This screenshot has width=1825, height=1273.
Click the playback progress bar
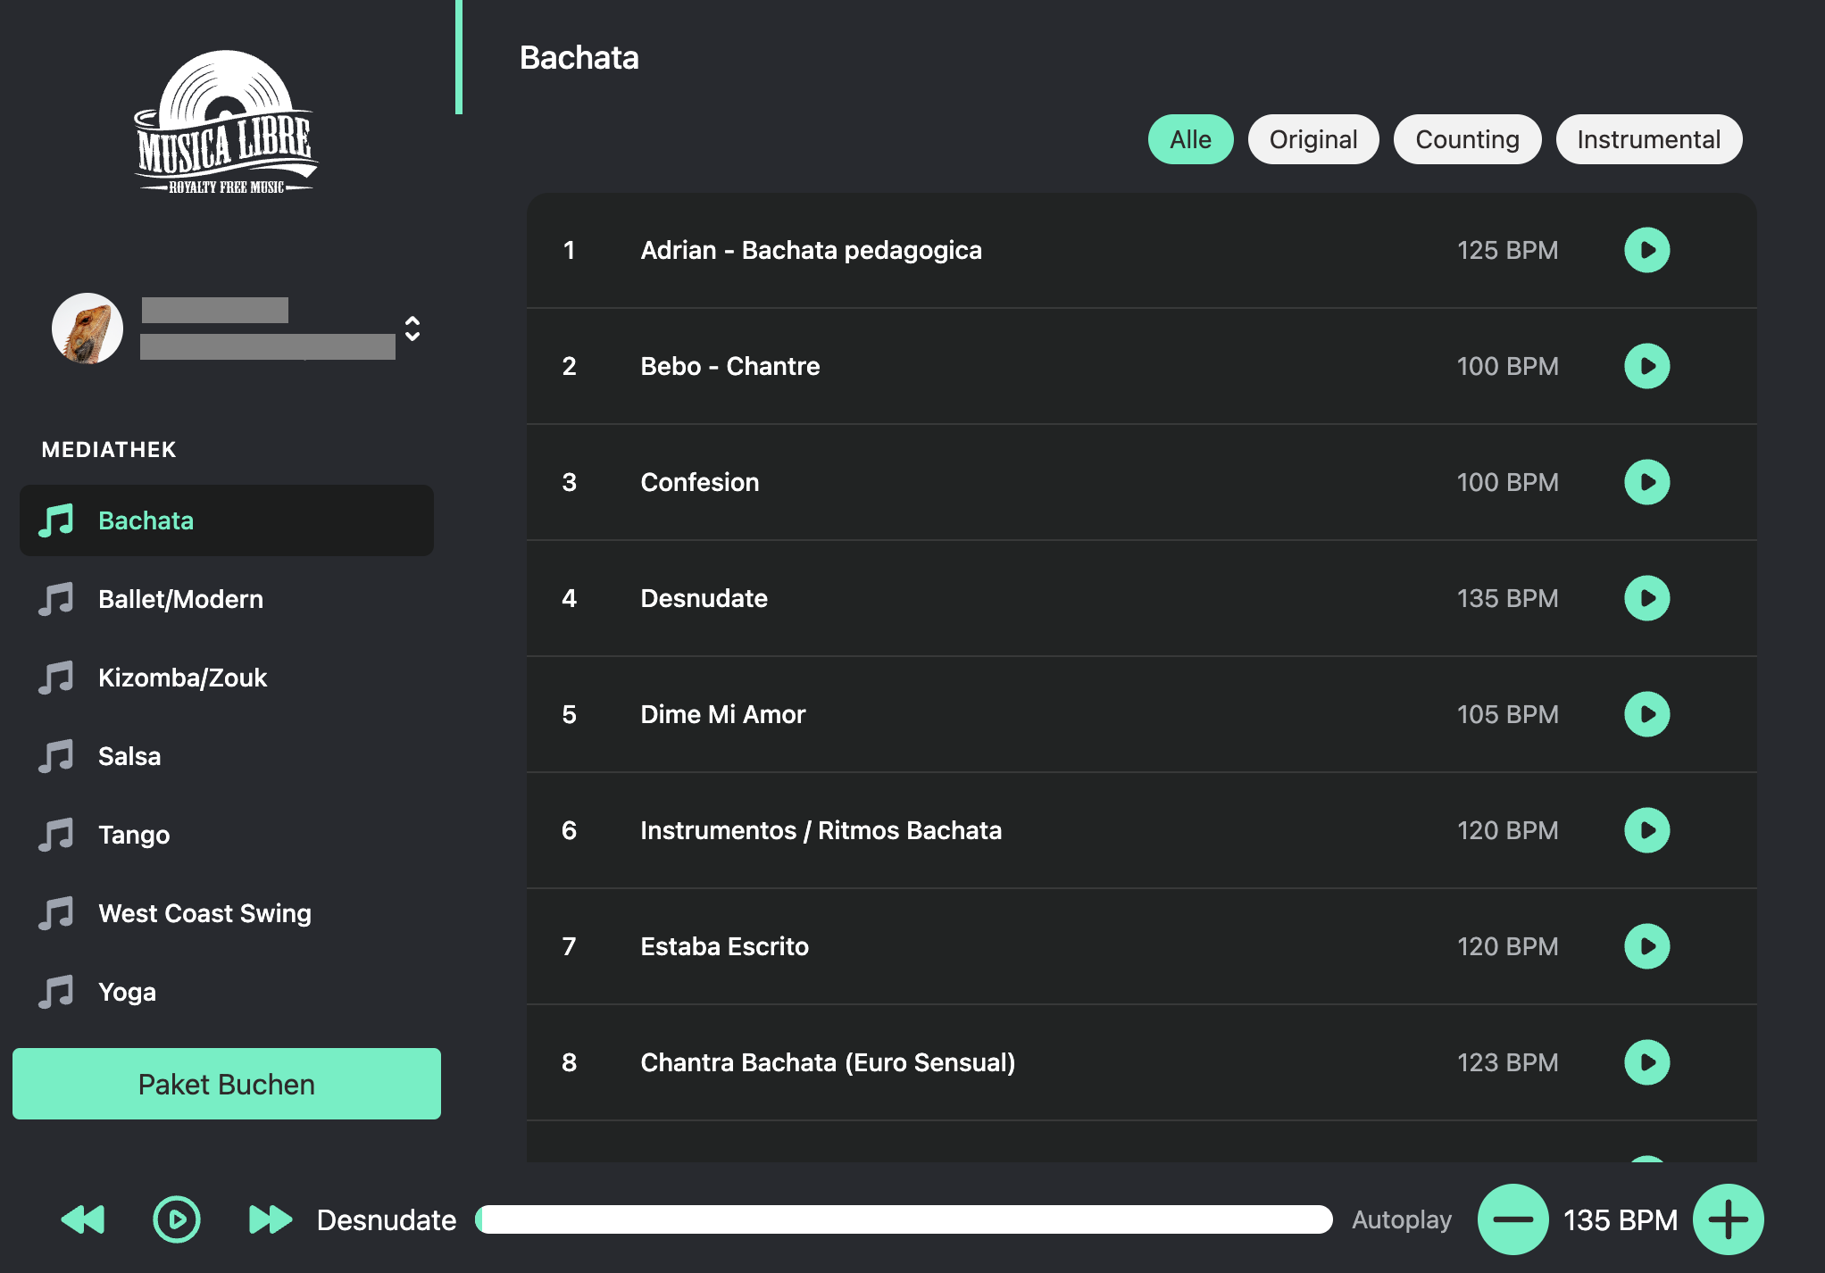(902, 1219)
